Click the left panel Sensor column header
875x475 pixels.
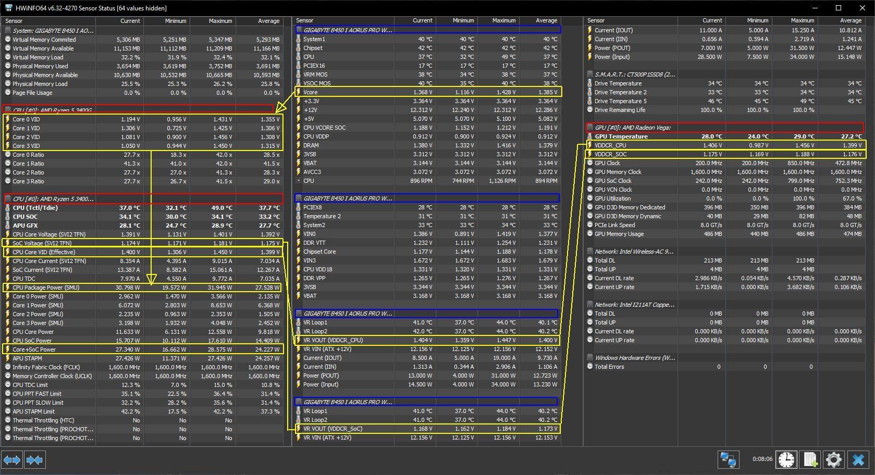click(48, 21)
